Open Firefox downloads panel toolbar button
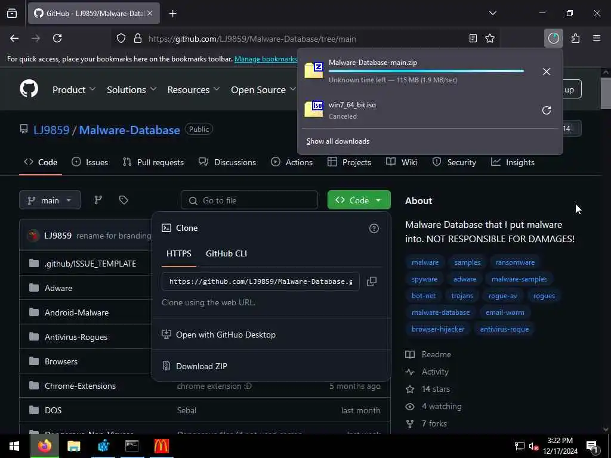611x458 pixels. click(553, 38)
